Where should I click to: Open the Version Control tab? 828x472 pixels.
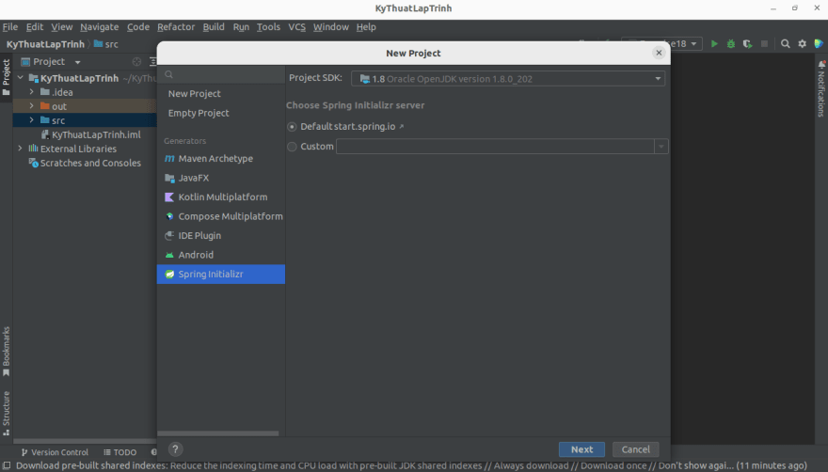click(x=55, y=452)
